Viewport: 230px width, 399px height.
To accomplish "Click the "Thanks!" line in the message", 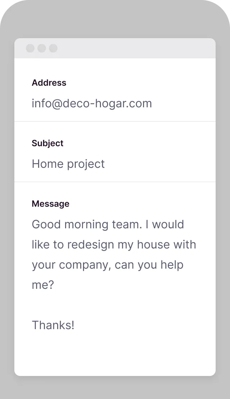I will (53, 325).
